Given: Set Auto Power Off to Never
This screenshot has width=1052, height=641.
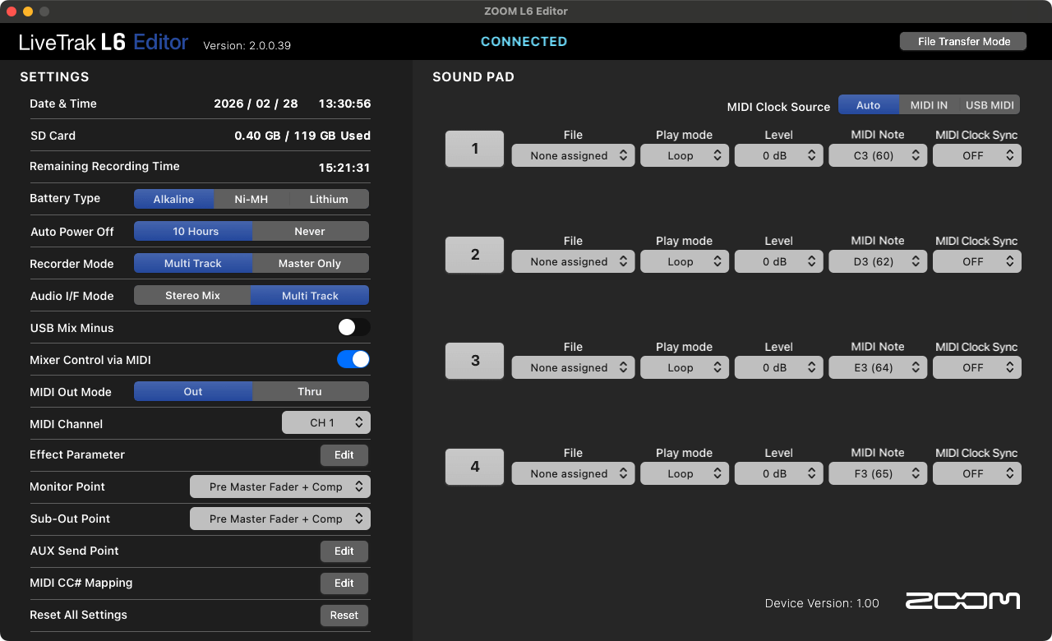Looking at the screenshot, I should (310, 232).
